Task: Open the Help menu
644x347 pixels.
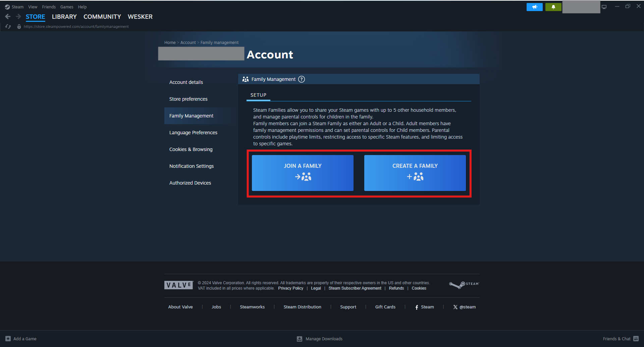Action: (82, 7)
